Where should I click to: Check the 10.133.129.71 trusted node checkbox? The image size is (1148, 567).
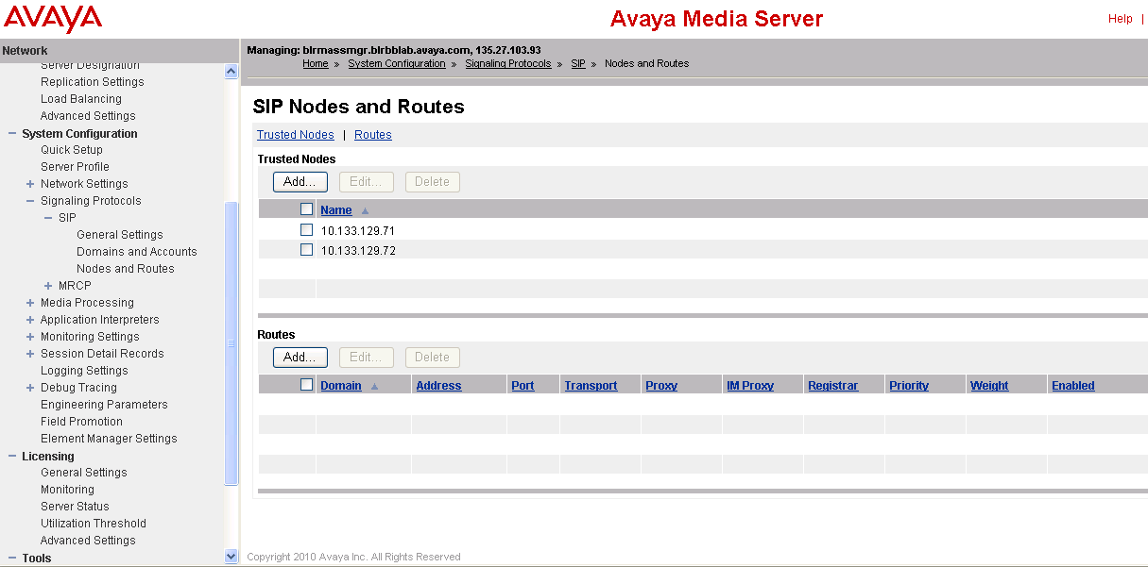point(306,230)
